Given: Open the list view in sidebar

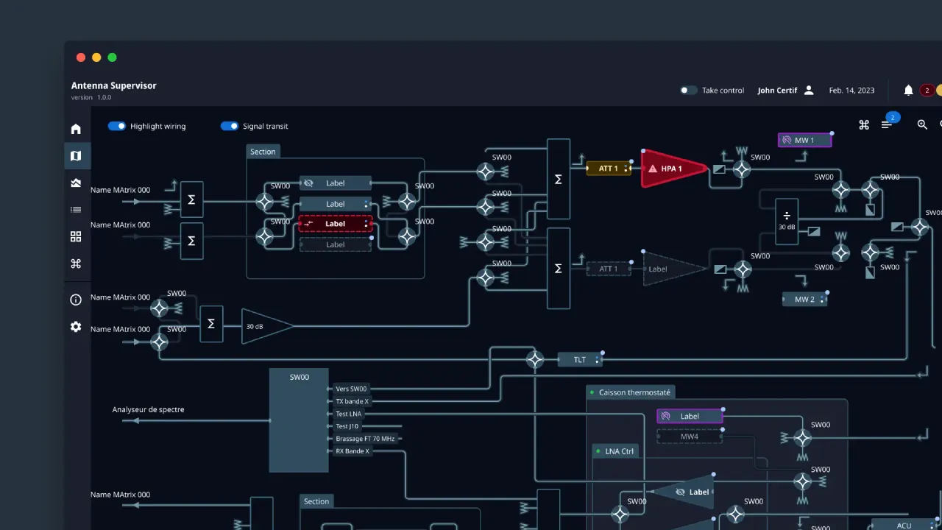Looking at the screenshot, I should coord(76,210).
